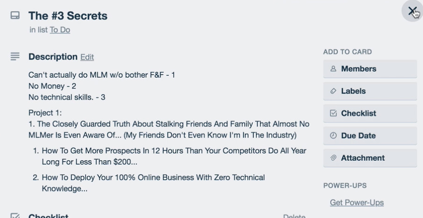This screenshot has width=423, height=218.
Task: Click the card title The #3 Secrets
Action: (68, 16)
